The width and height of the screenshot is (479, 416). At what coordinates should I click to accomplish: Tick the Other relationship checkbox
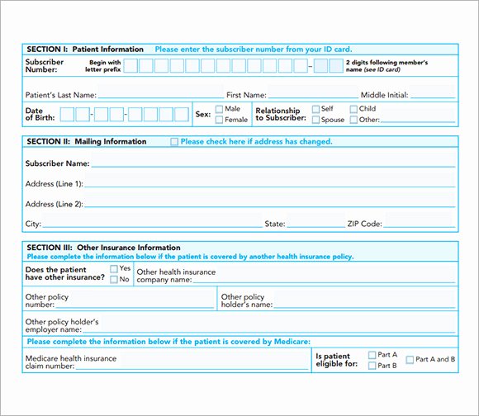coord(353,120)
